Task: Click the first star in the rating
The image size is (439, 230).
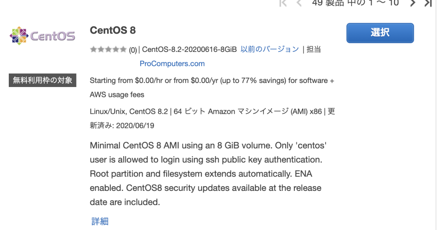Action: [93, 49]
